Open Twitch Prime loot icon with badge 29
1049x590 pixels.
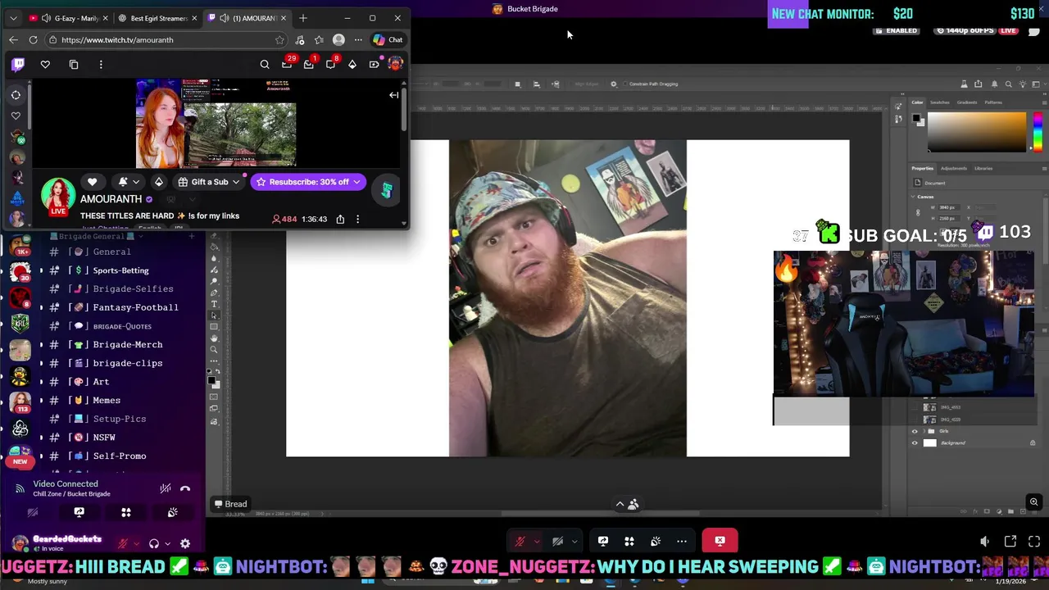(287, 64)
